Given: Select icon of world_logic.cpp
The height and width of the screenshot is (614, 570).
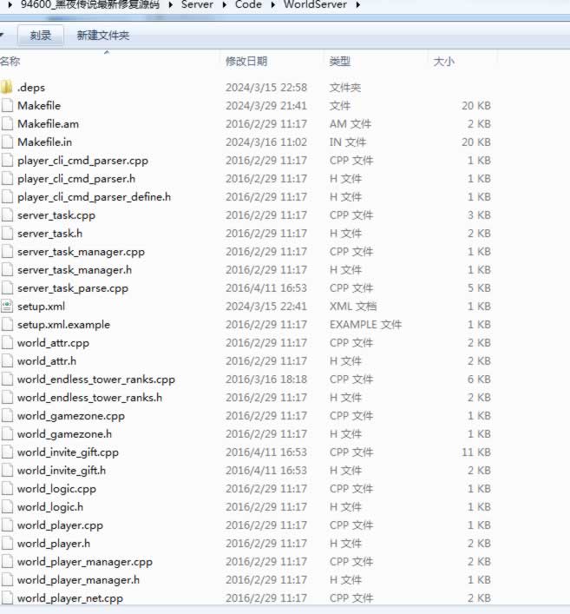Looking at the screenshot, I should point(7,489).
